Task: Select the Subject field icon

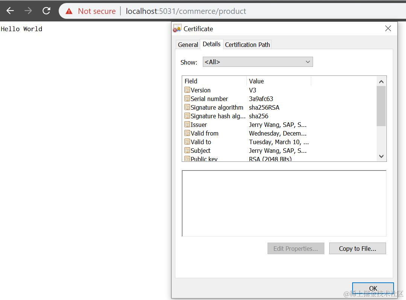Action: coord(187,151)
